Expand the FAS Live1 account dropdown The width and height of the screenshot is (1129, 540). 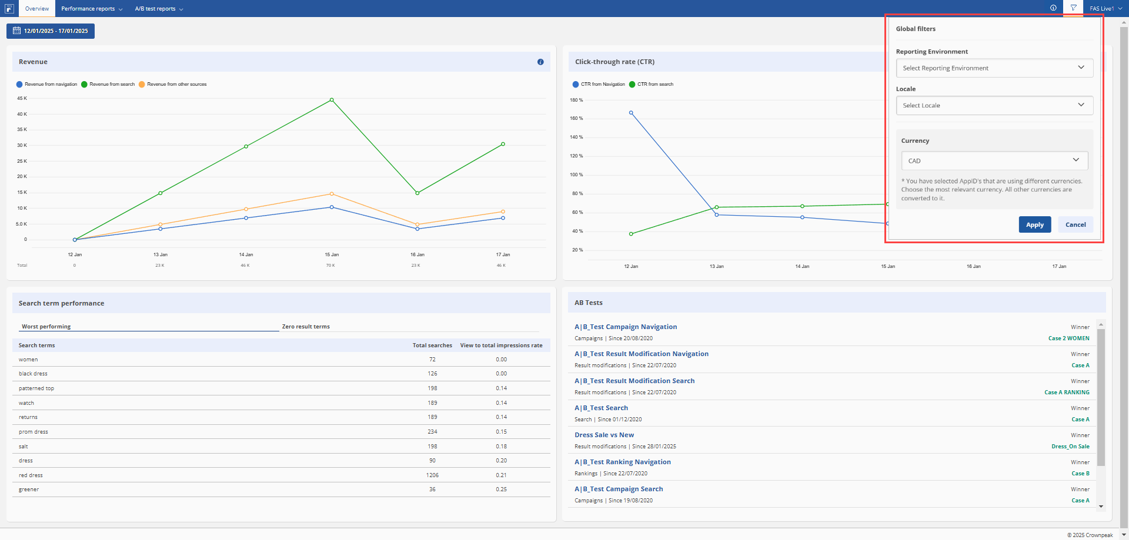(1105, 8)
